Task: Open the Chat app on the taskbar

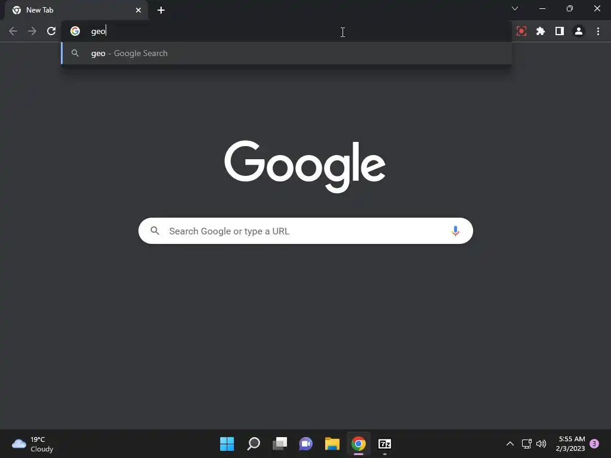Action: [306, 444]
